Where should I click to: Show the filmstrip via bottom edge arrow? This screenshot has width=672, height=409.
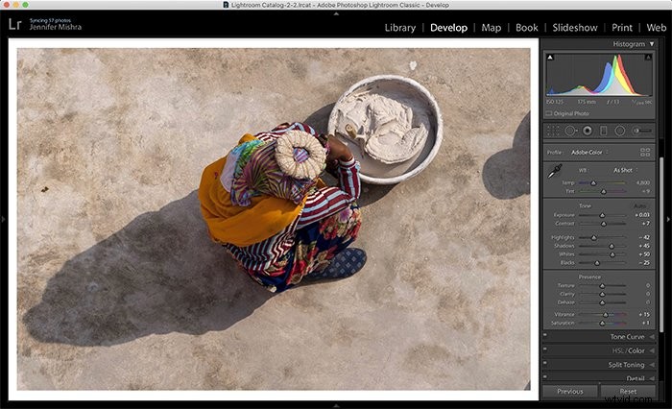coord(336,405)
